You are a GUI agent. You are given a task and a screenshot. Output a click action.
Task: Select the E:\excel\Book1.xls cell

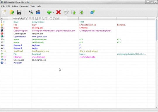click(x=88, y=25)
